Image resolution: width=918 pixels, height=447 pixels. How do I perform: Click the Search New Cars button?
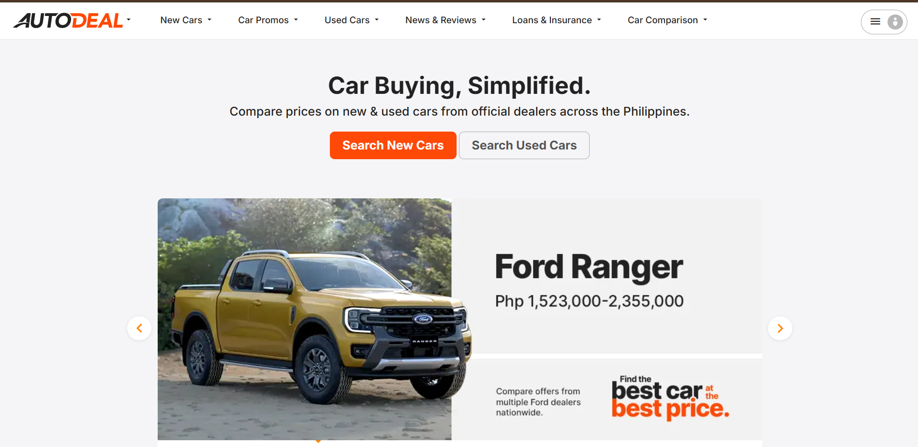point(393,146)
